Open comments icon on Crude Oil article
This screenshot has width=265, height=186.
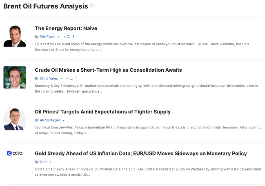71,78
